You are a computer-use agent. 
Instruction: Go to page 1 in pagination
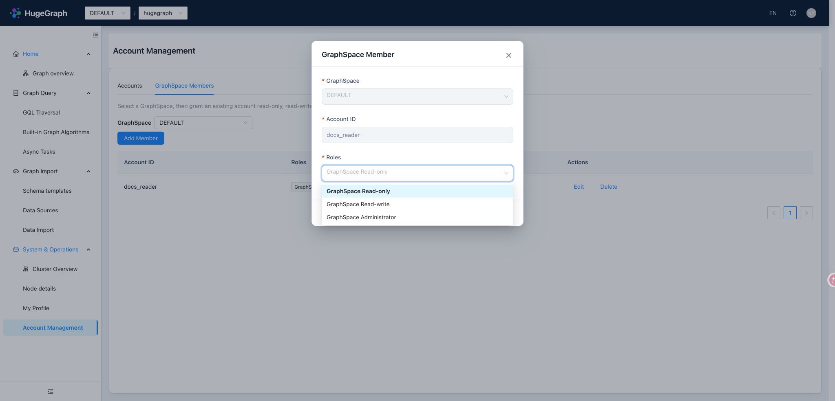[790, 213]
